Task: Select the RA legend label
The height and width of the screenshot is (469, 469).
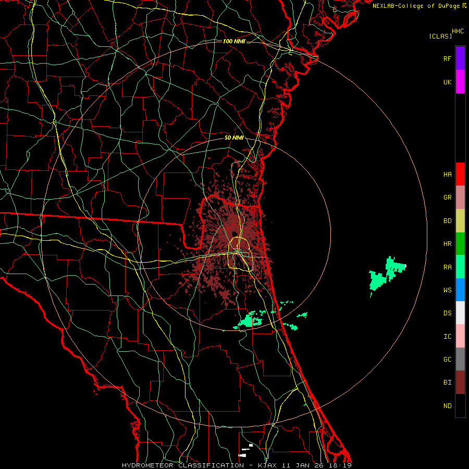Action: pos(447,267)
